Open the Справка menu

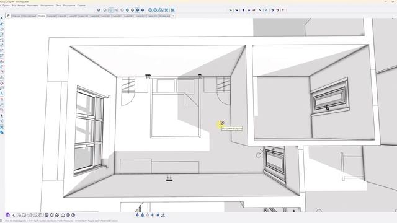coord(81,6)
